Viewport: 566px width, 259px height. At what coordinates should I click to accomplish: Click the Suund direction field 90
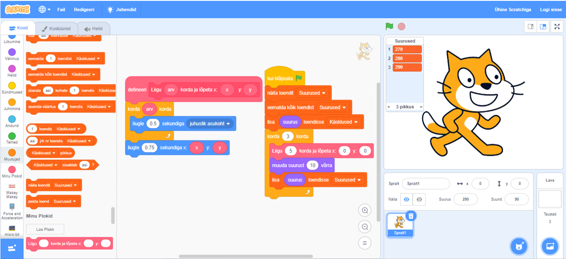coord(516,199)
